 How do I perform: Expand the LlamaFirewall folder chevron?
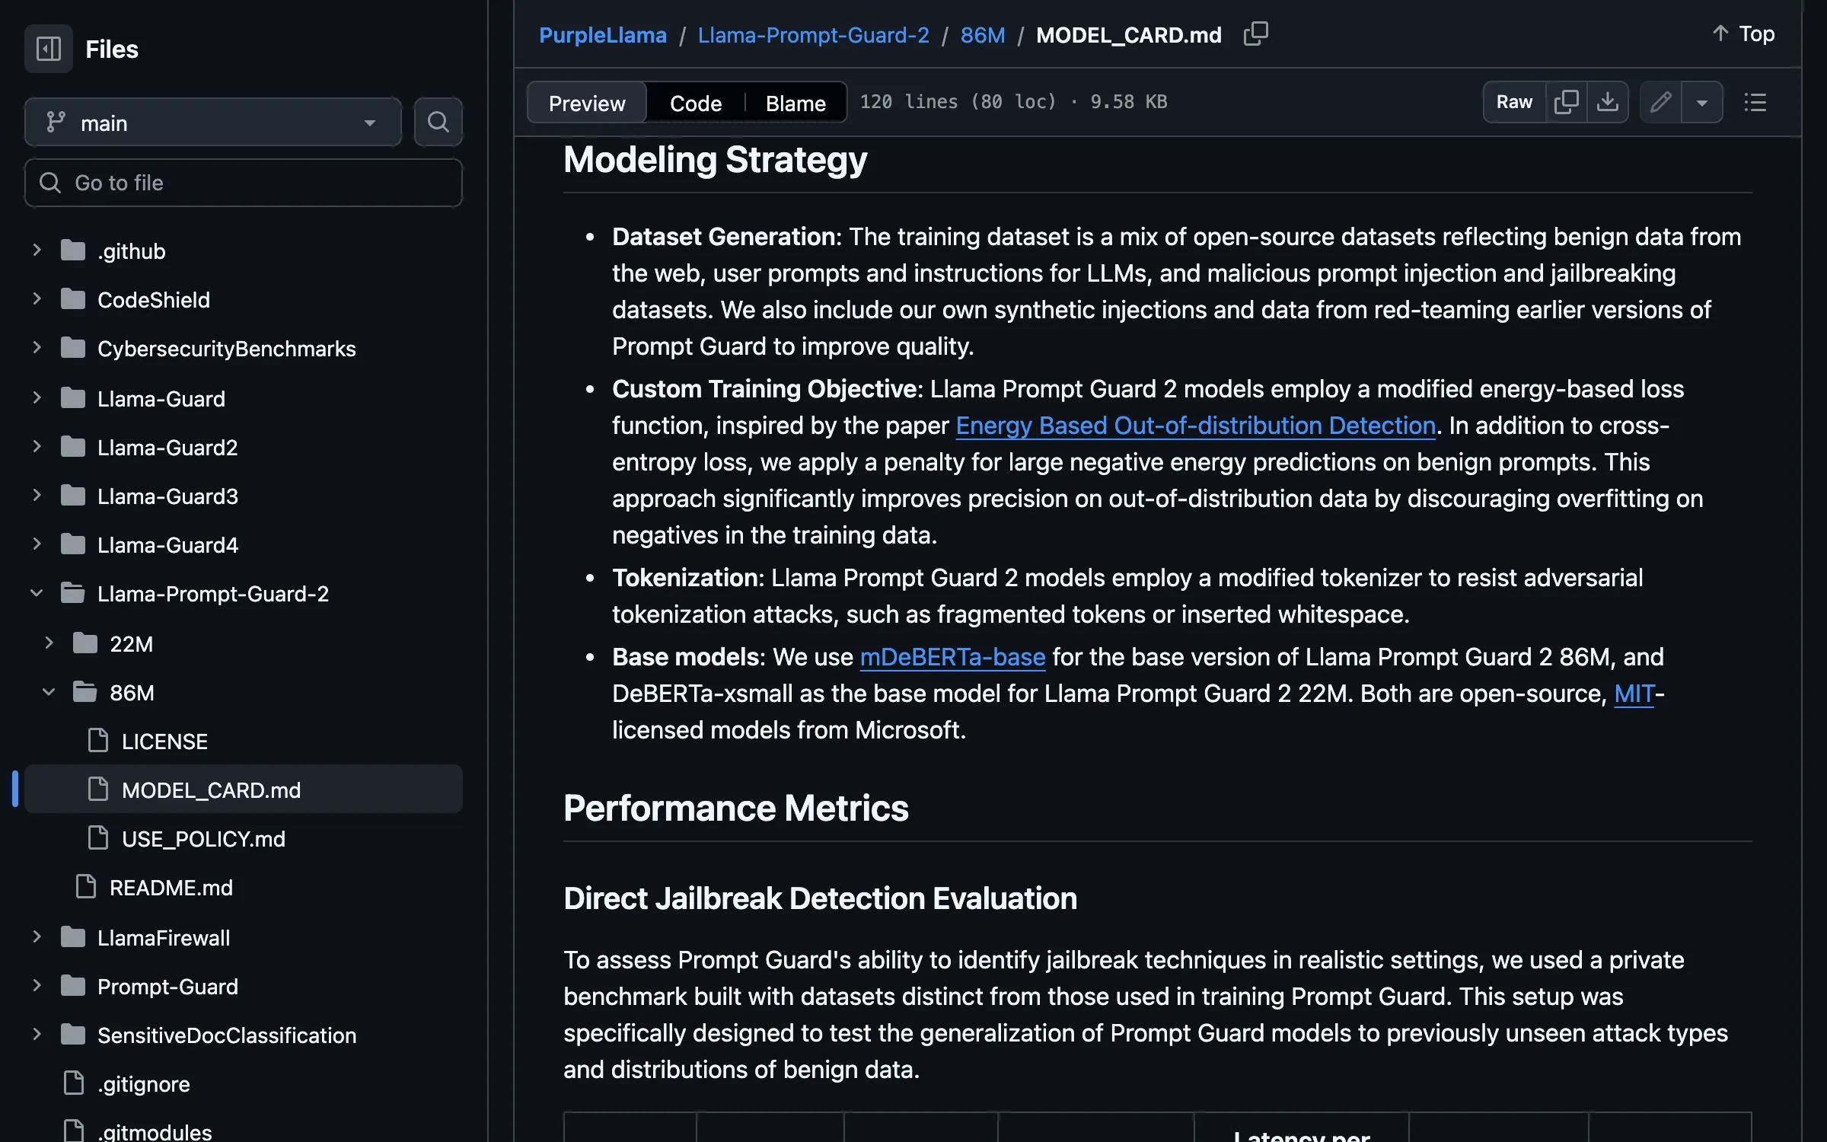click(x=37, y=936)
